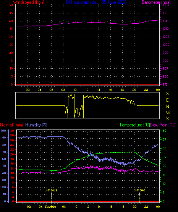Click the 40 mark on windspeed axis
Viewport: 178px width, 212px height.
click(x=11, y=21)
